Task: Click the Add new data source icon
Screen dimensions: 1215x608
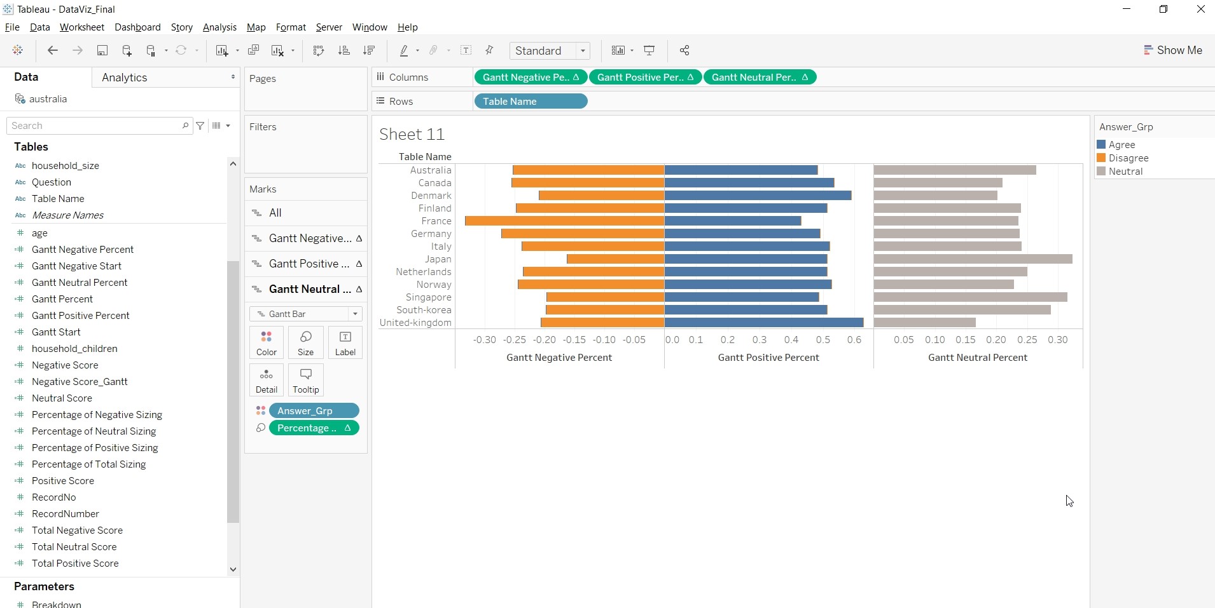Action: (127, 51)
